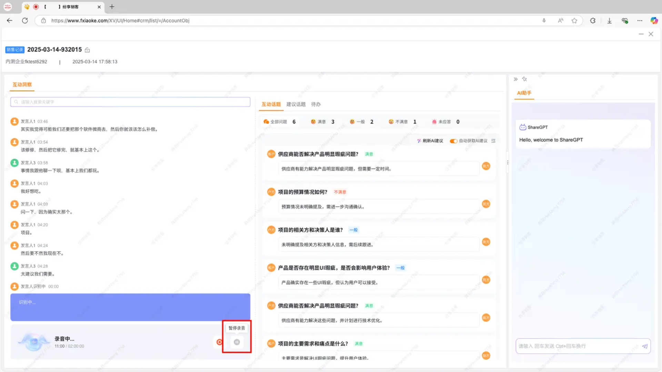Toggle 自动获取AI建议 switch off
662x372 pixels.
(x=453, y=141)
